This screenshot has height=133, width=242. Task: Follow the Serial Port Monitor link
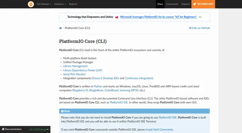point(74,74)
